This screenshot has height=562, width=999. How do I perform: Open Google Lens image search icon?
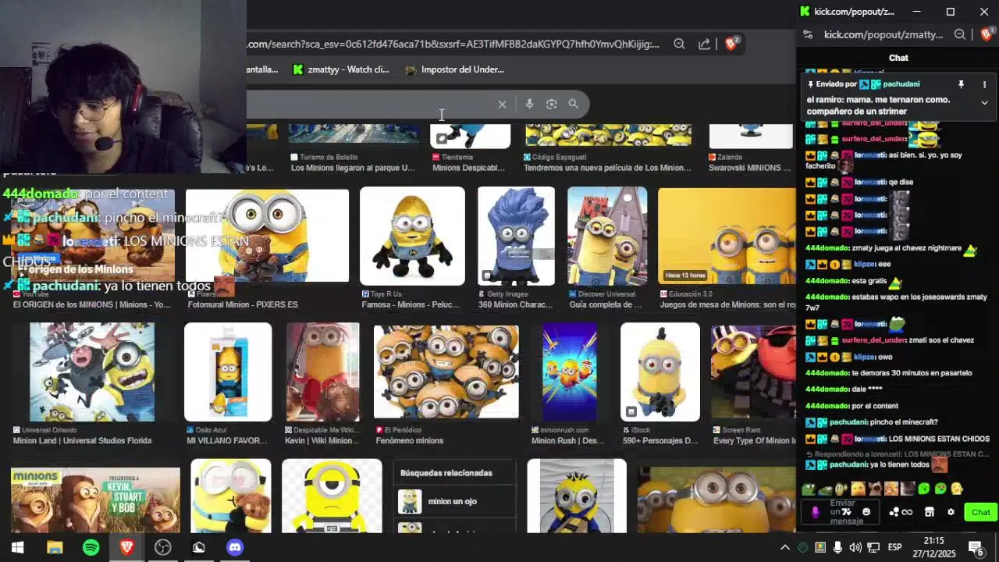pos(552,104)
